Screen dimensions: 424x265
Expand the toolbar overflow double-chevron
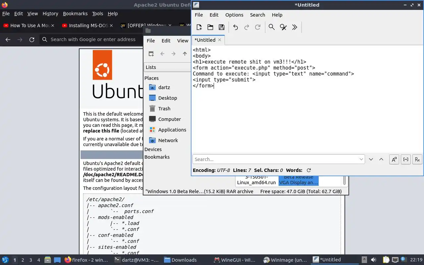[294, 27]
